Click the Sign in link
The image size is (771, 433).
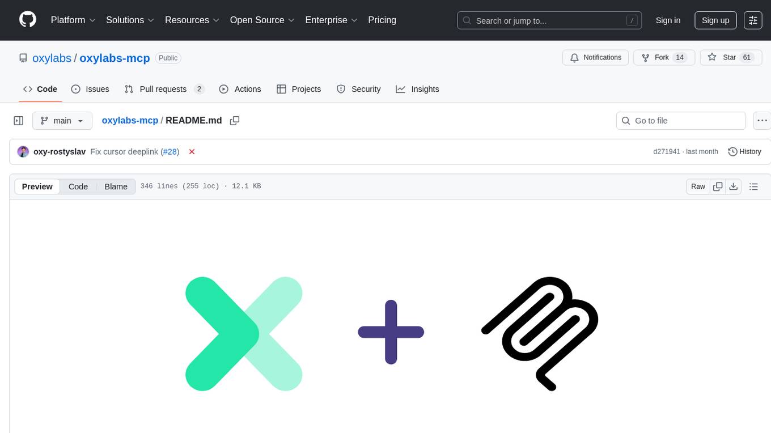coord(668,20)
